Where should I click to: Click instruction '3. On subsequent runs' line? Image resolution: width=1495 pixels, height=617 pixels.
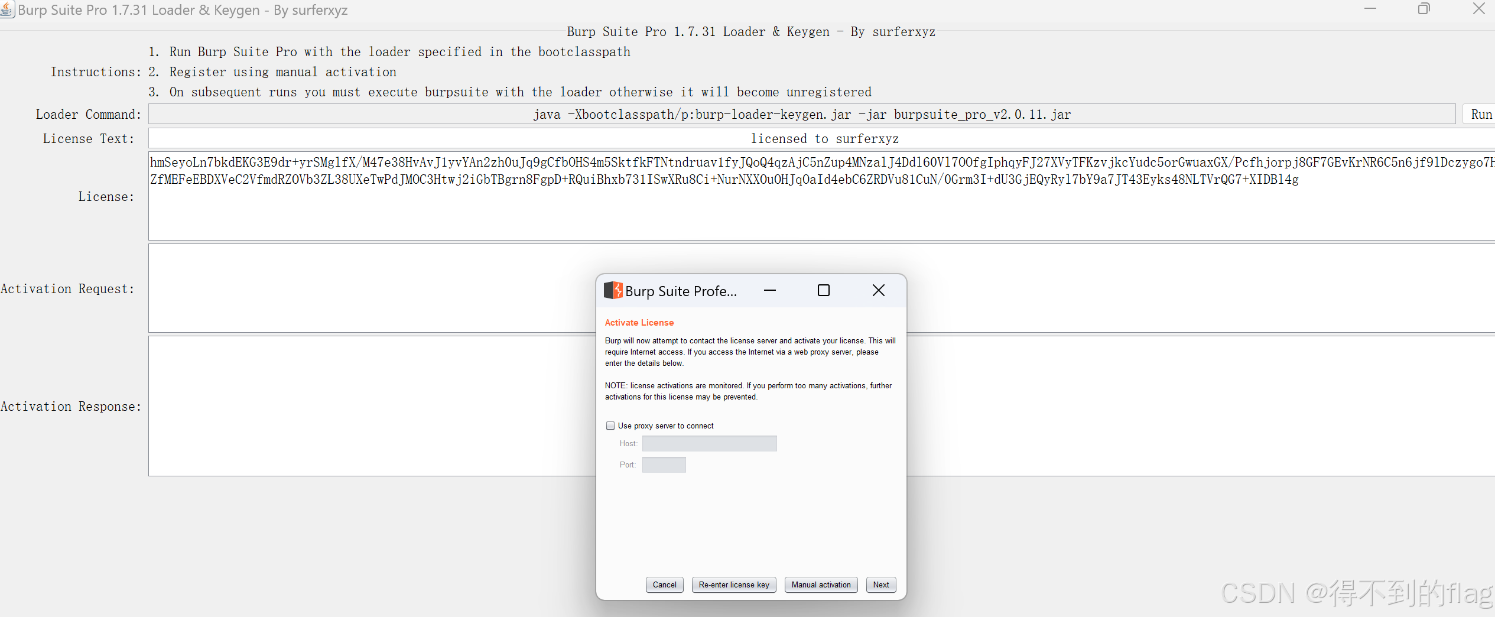(x=510, y=92)
